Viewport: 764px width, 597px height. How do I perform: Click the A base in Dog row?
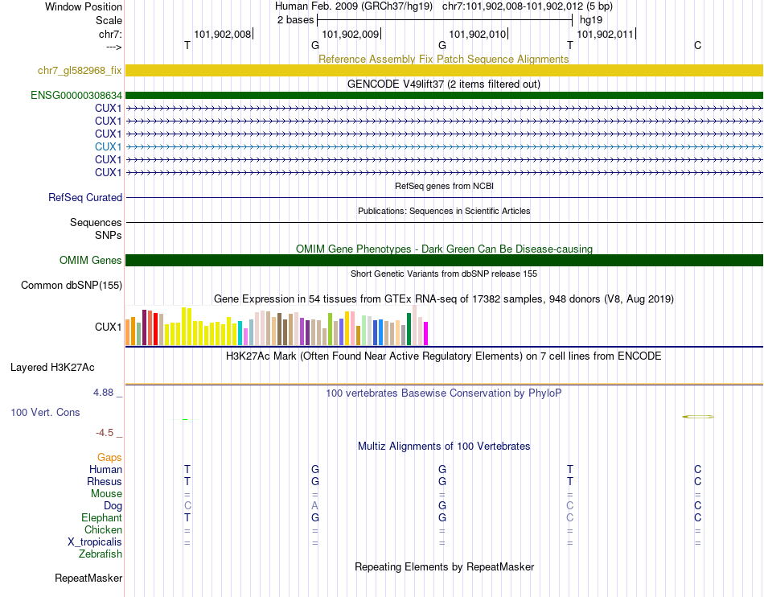[314, 506]
